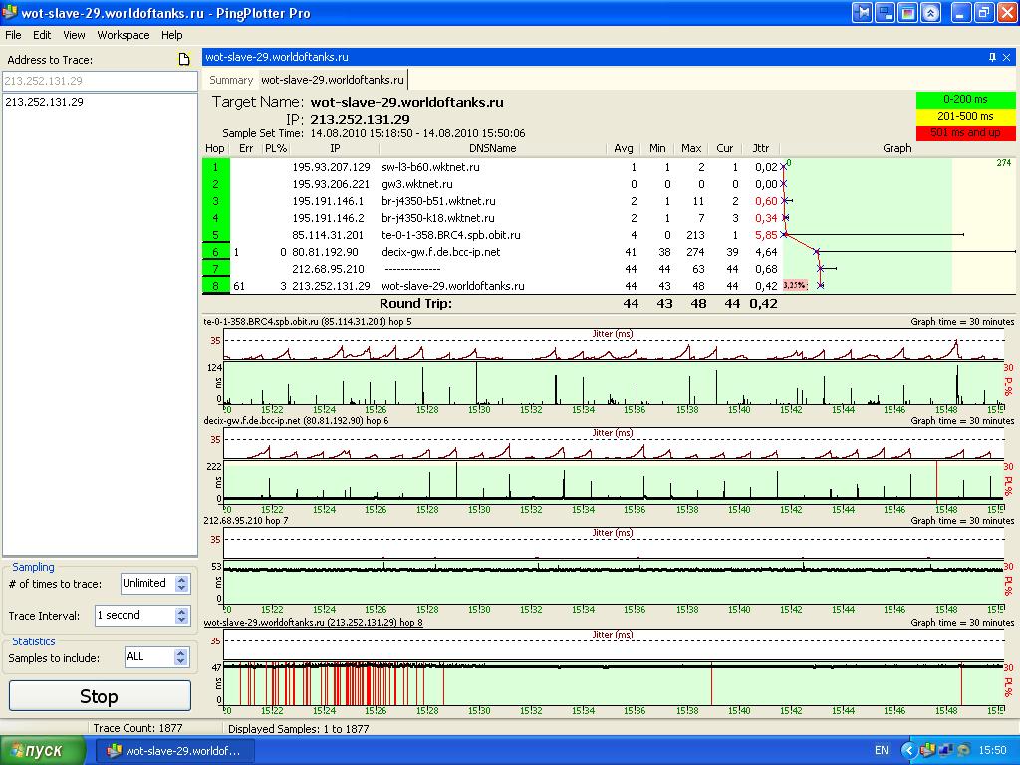The height and width of the screenshot is (765, 1020).
Task: Toggle hop 6 green indicator in Hop column
Action: point(215,252)
